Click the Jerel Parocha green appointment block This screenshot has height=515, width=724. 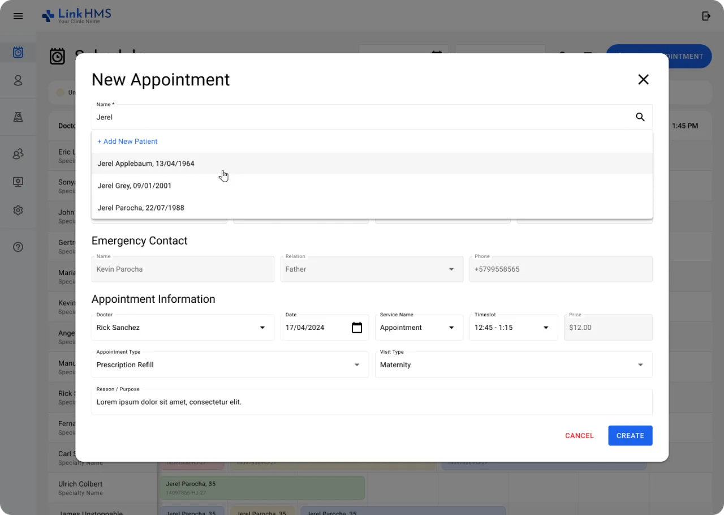pos(262,488)
